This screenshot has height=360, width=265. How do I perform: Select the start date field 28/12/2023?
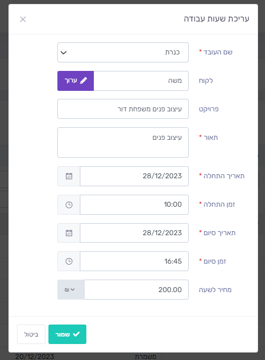click(134, 176)
